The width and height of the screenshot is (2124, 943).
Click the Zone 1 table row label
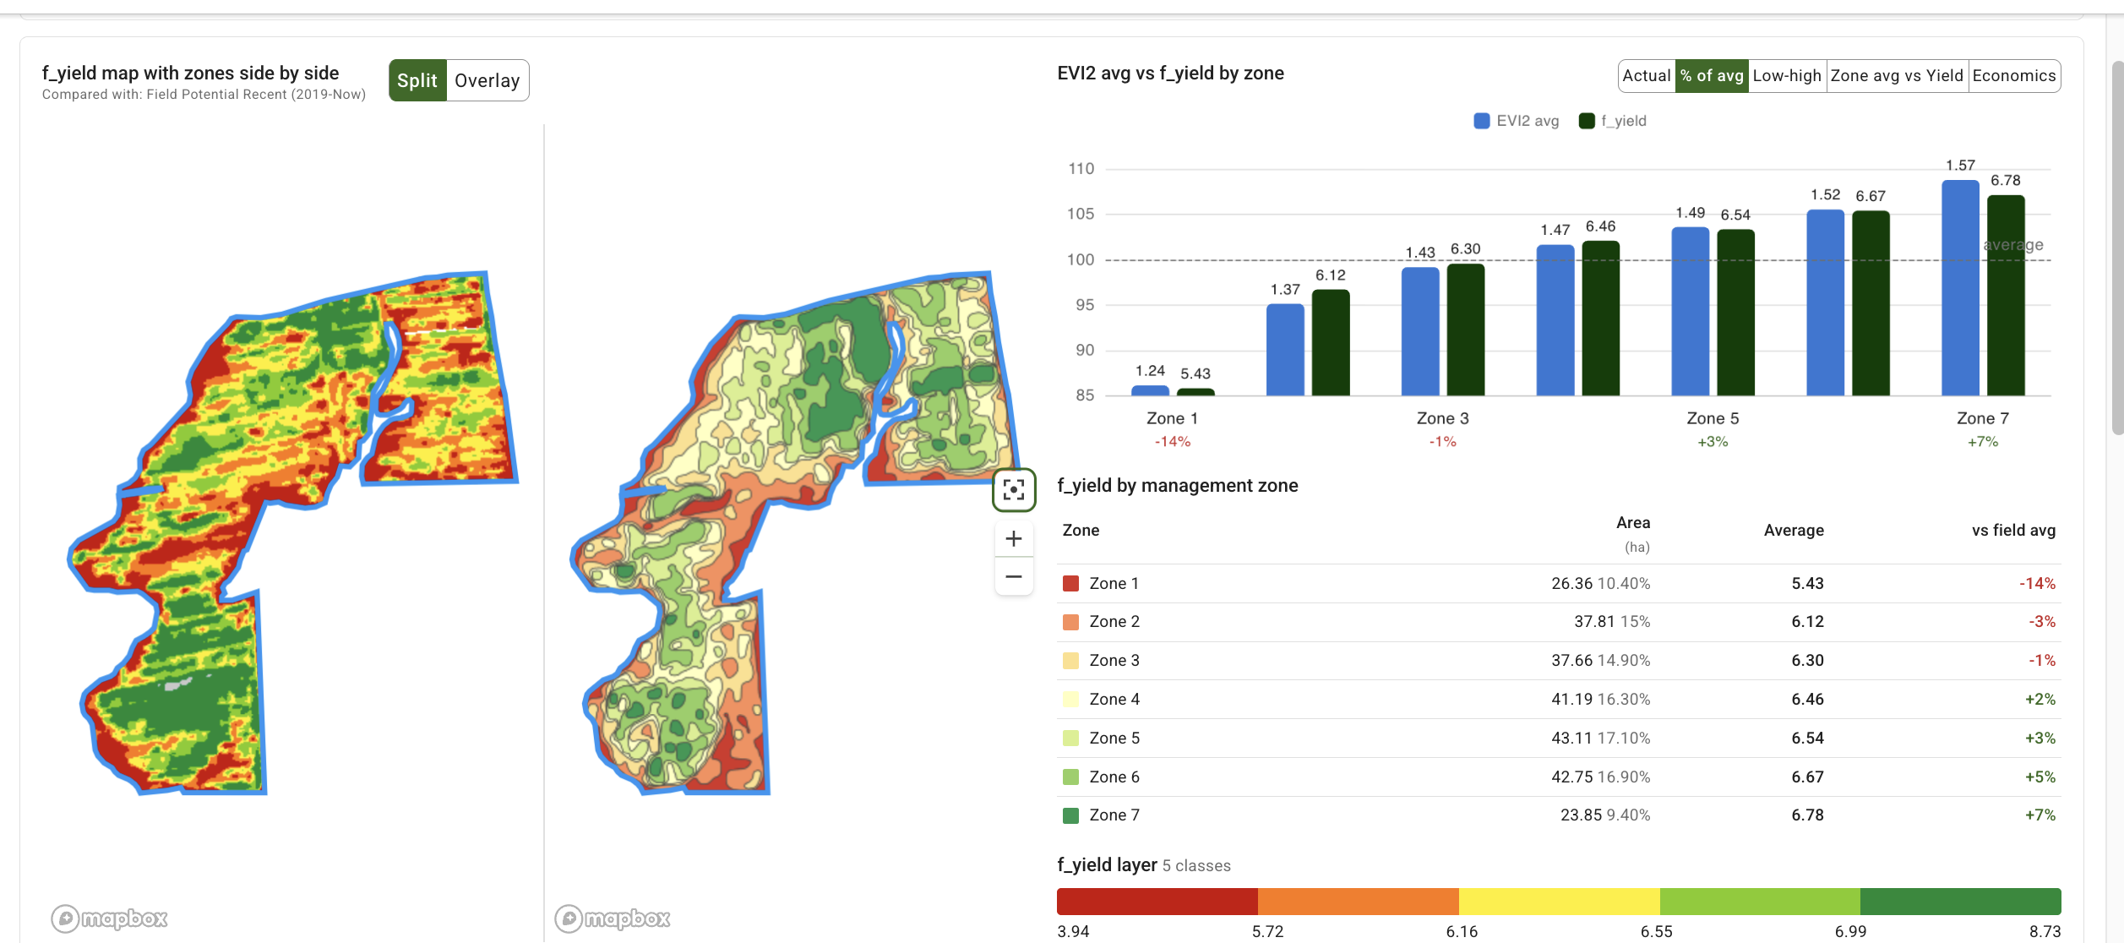tap(1114, 584)
